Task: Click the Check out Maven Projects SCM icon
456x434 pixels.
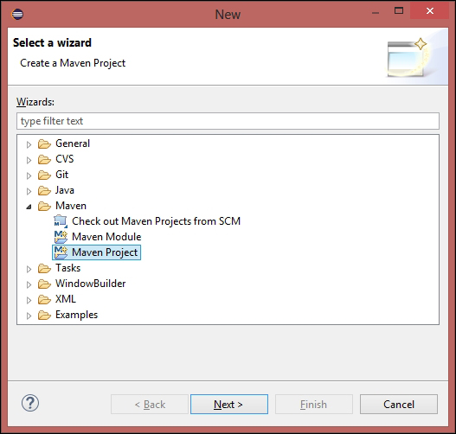Action: pyautogui.click(x=61, y=221)
